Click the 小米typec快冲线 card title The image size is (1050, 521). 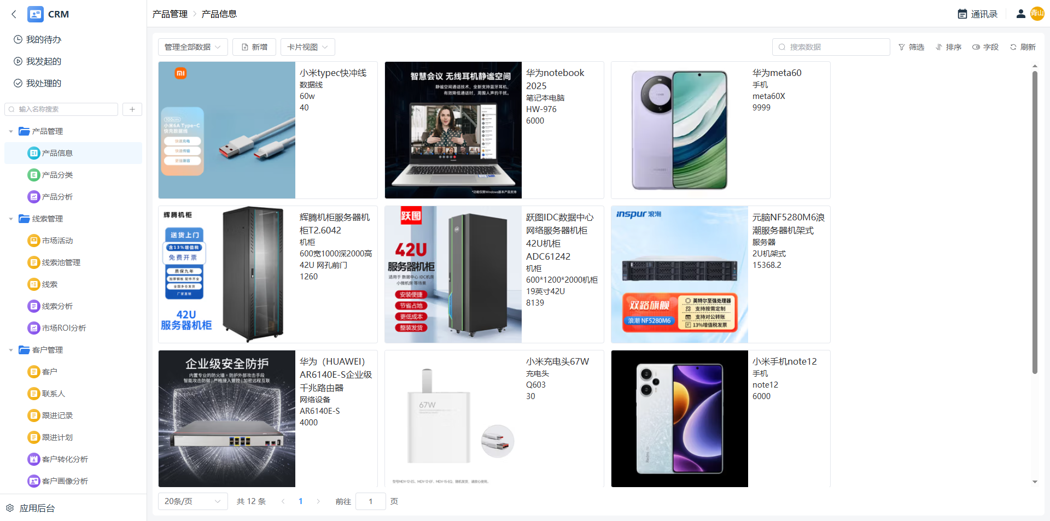333,73
